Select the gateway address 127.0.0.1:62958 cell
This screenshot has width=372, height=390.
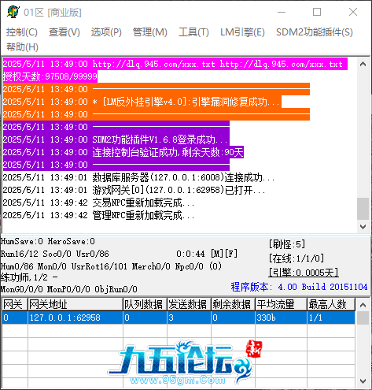tap(76, 318)
